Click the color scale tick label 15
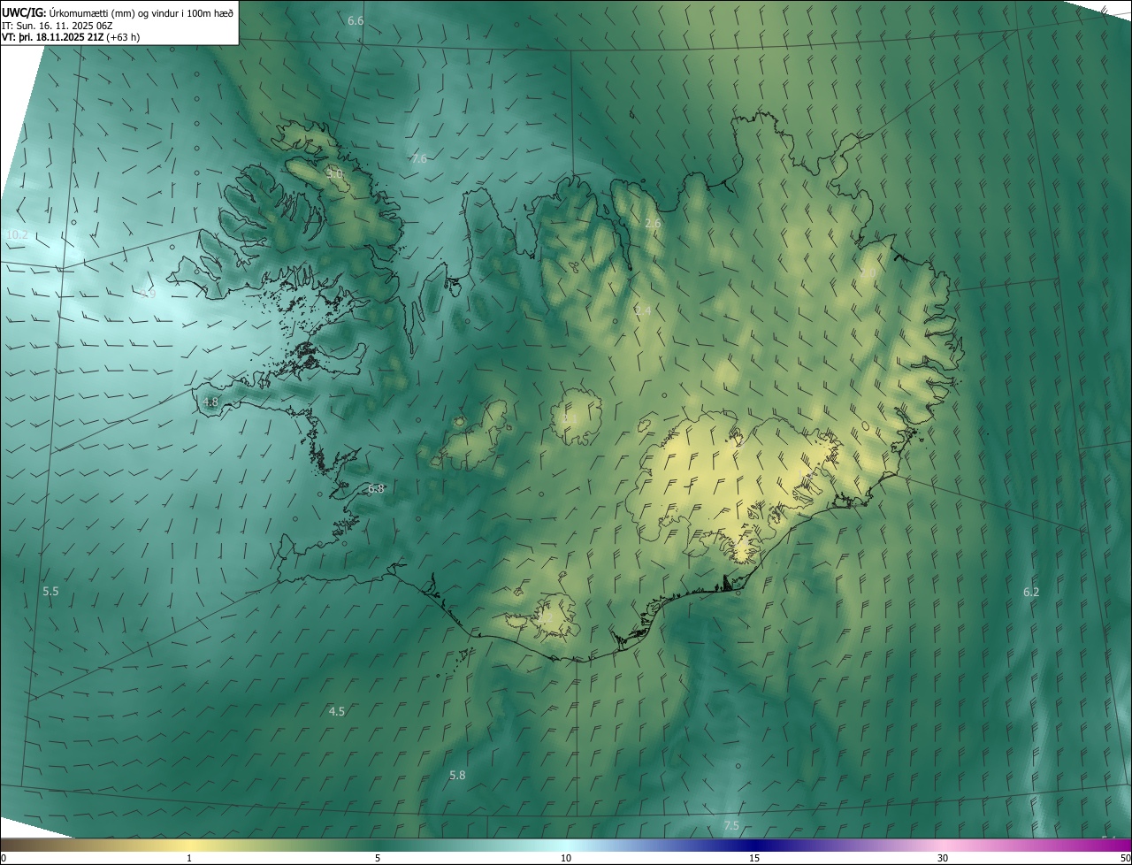 point(754,858)
